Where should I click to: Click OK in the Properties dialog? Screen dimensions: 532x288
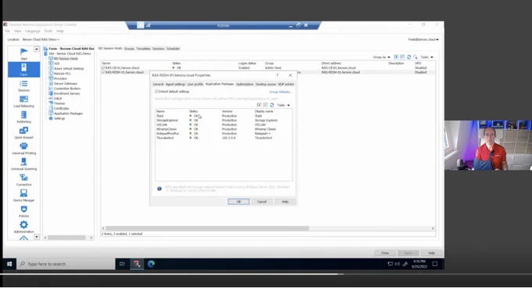point(239,201)
